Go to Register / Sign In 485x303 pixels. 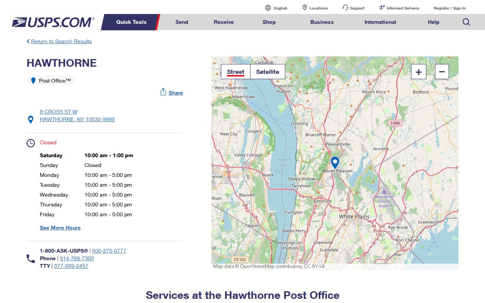click(450, 8)
